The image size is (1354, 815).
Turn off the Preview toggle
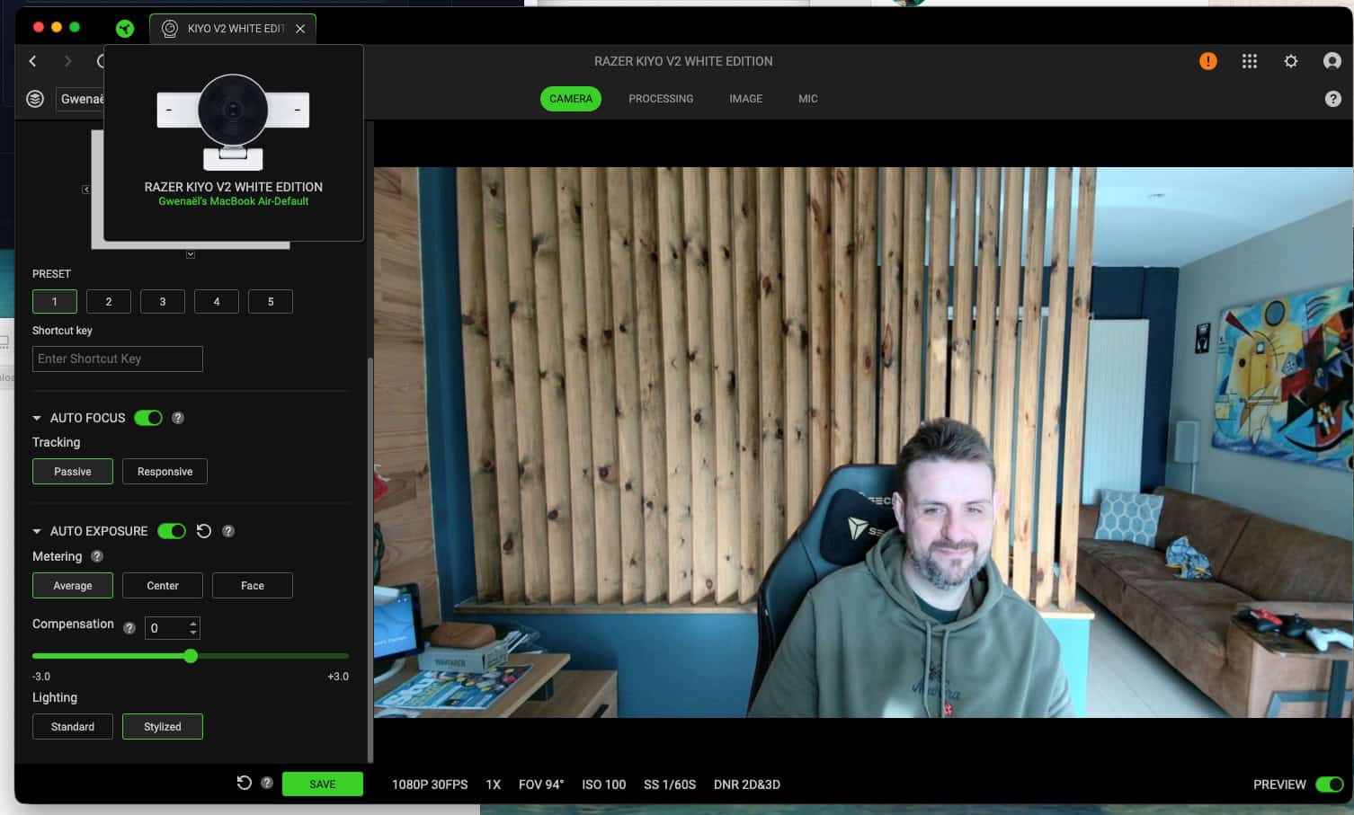pos(1328,784)
